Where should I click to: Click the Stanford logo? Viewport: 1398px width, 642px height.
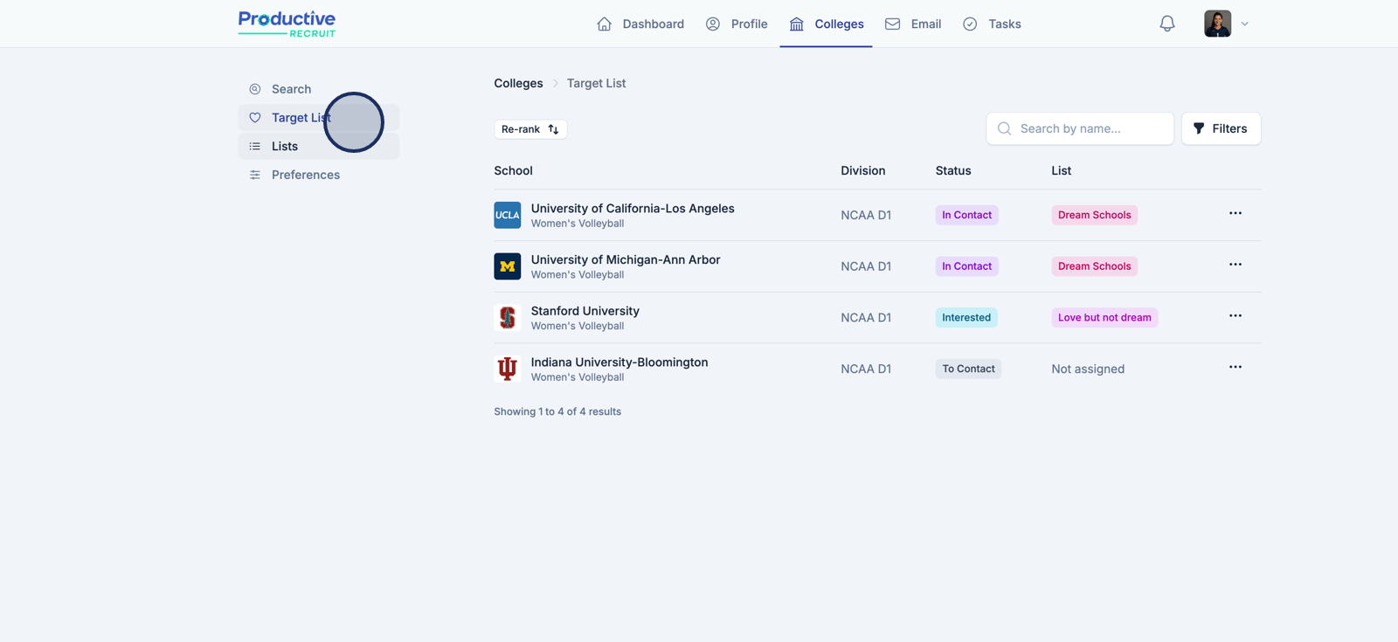[x=508, y=318]
